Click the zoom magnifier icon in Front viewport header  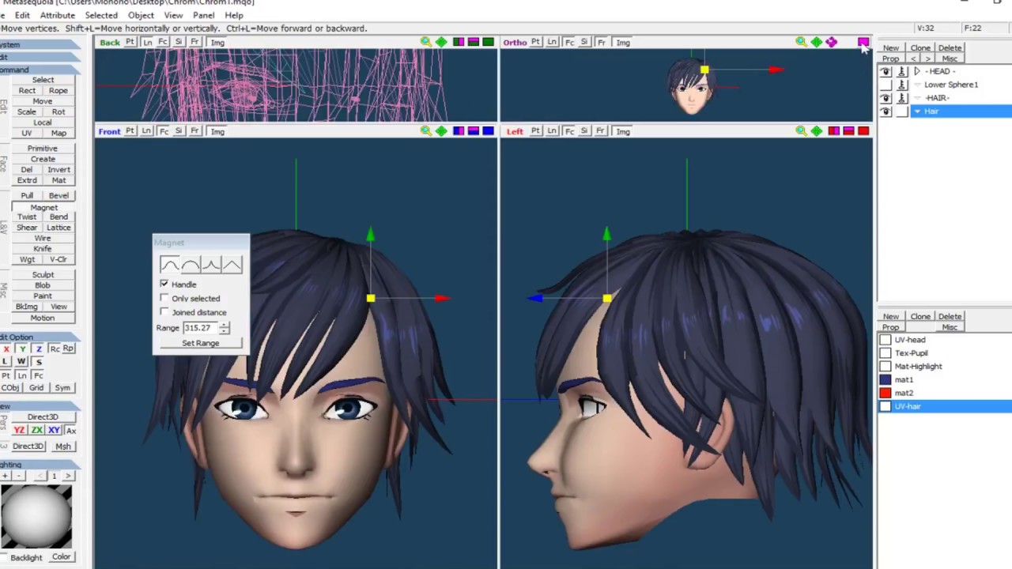tap(425, 131)
